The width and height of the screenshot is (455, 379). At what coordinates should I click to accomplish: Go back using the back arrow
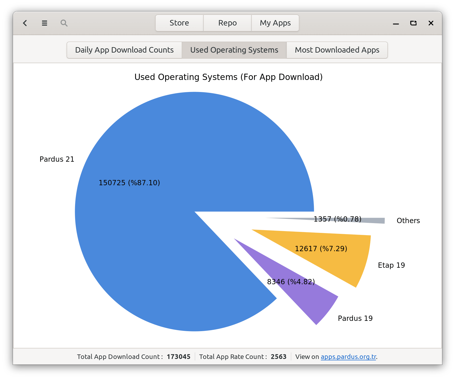pos(25,23)
